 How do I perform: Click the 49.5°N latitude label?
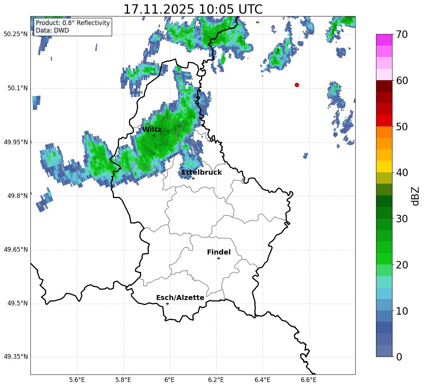coord(17,304)
